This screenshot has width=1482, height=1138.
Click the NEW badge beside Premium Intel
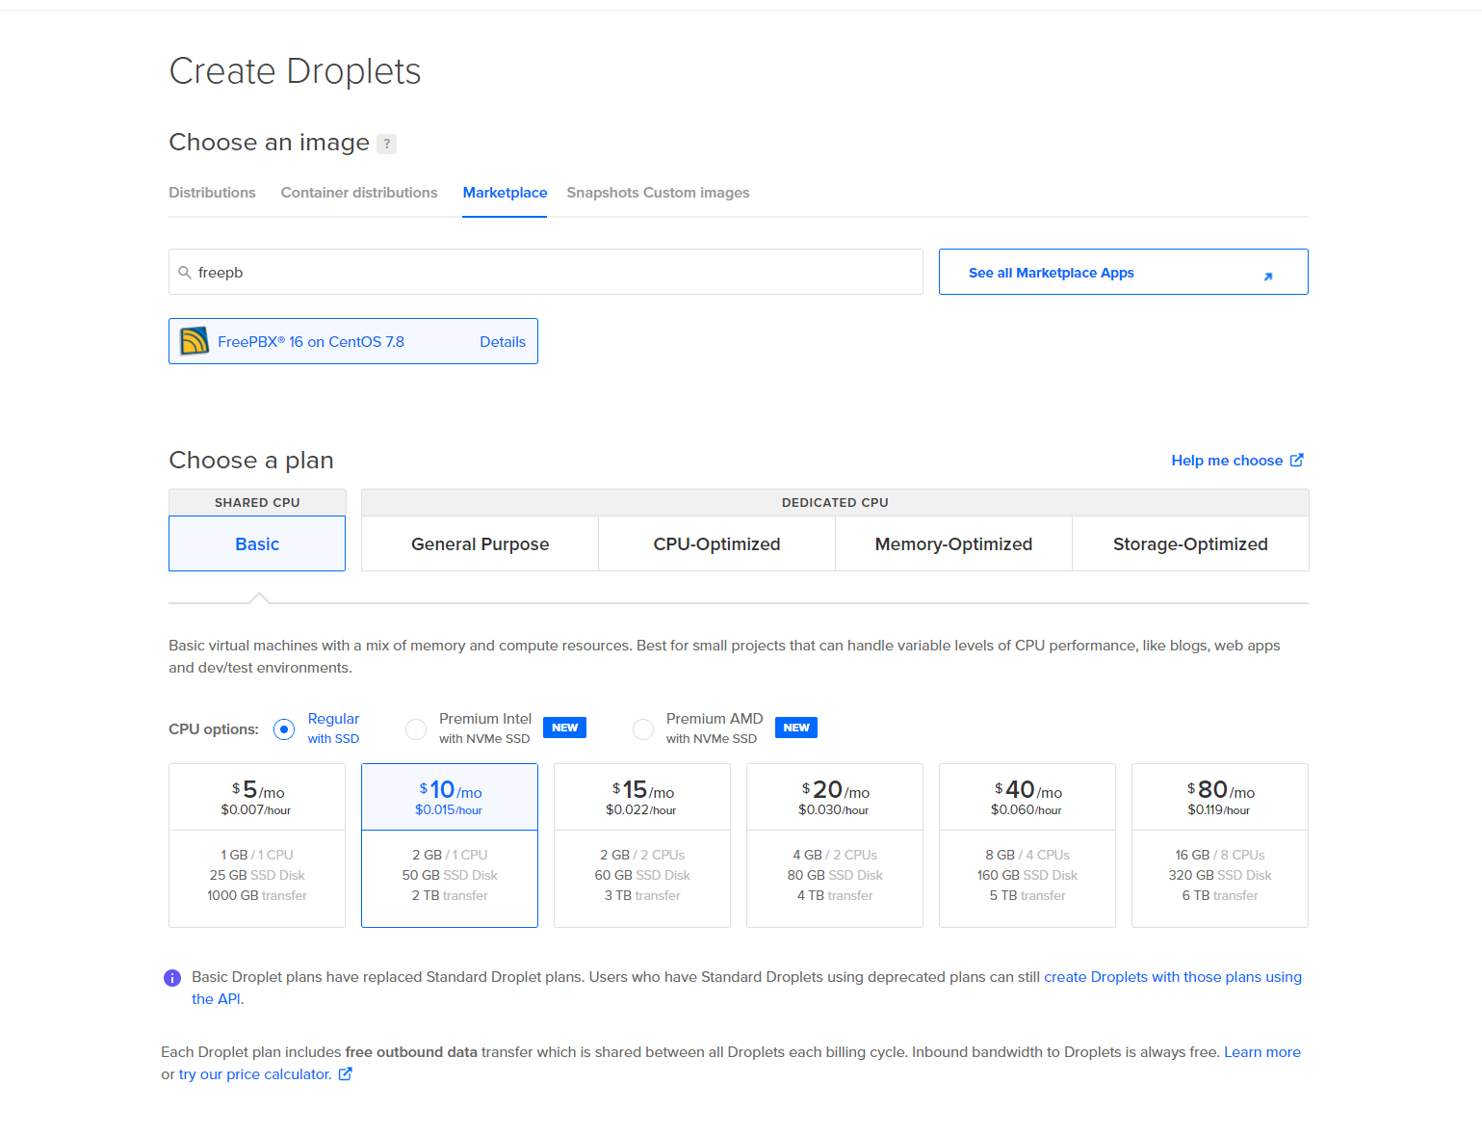(564, 728)
